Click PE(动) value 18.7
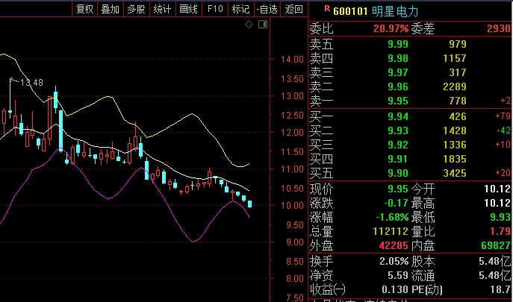 [502, 289]
